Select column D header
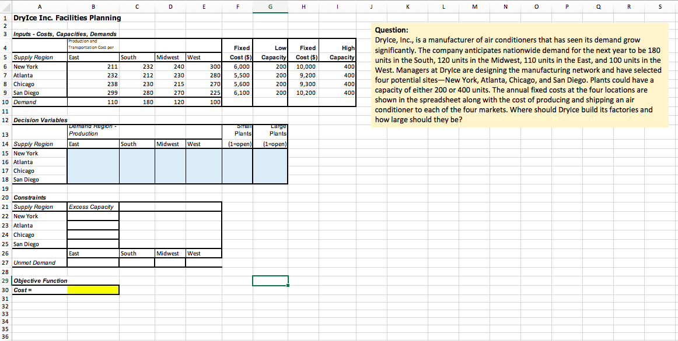Screen dimensions: 678x341 pyautogui.click(x=170, y=6)
